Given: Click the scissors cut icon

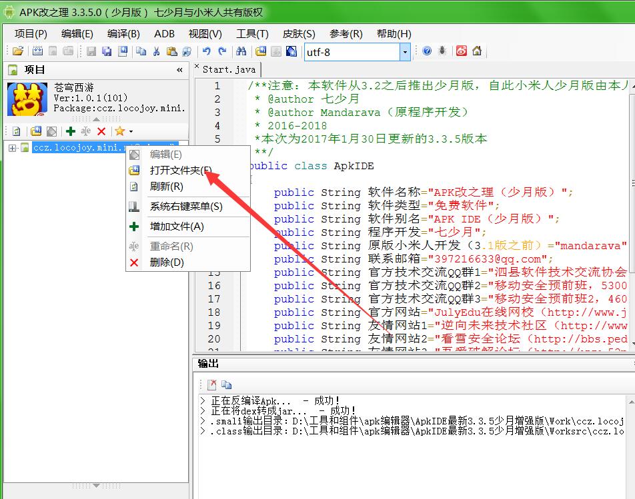Looking at the screenshot, I should point(156,51).
